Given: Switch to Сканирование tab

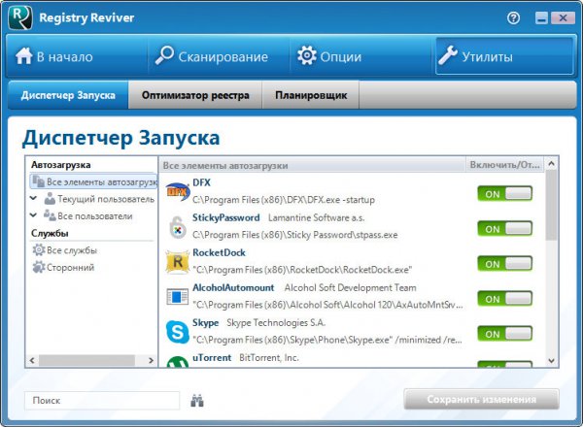Looking at the screenshot, I should pos(219,56).
